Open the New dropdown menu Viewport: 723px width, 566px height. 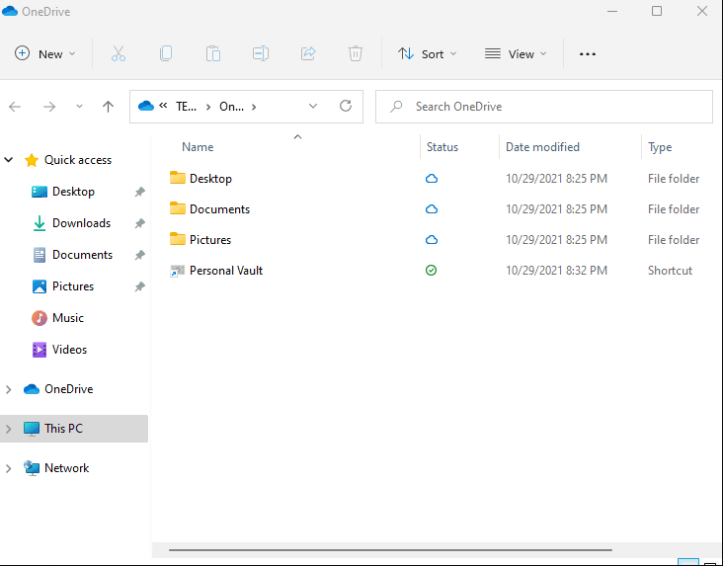tap(45, 54)
